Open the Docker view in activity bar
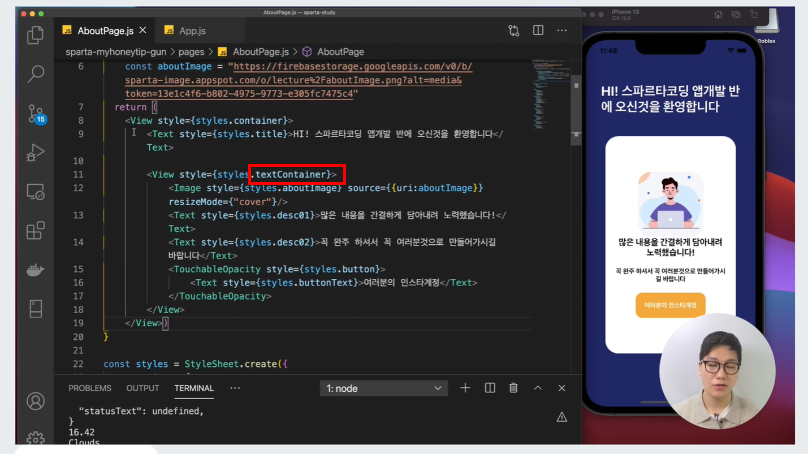808x454 pixels. click(x=36, y=270)
